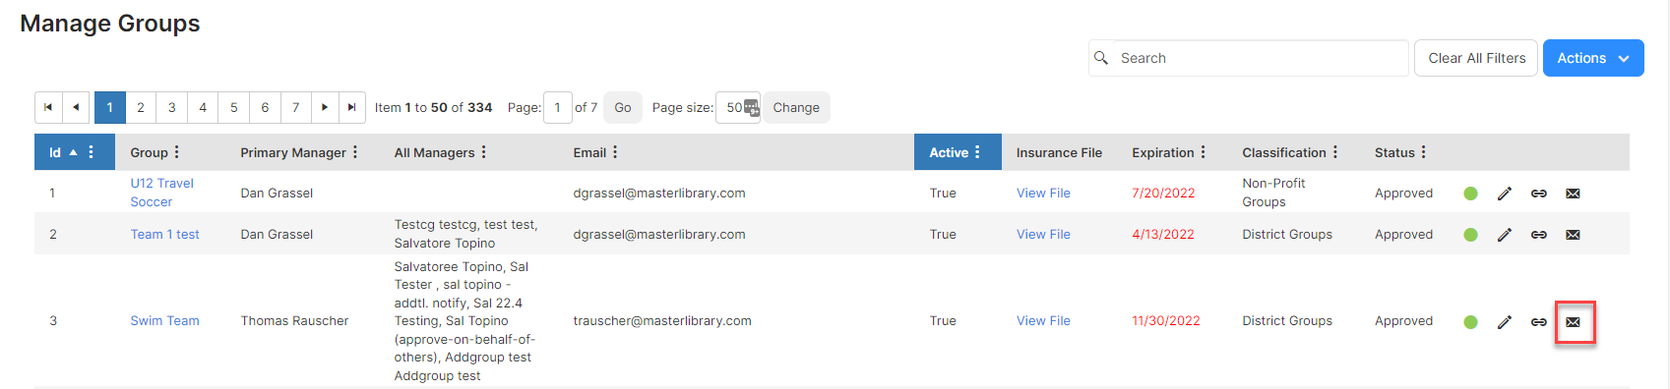Open the Swim Team group link

[x=164, y=321]
